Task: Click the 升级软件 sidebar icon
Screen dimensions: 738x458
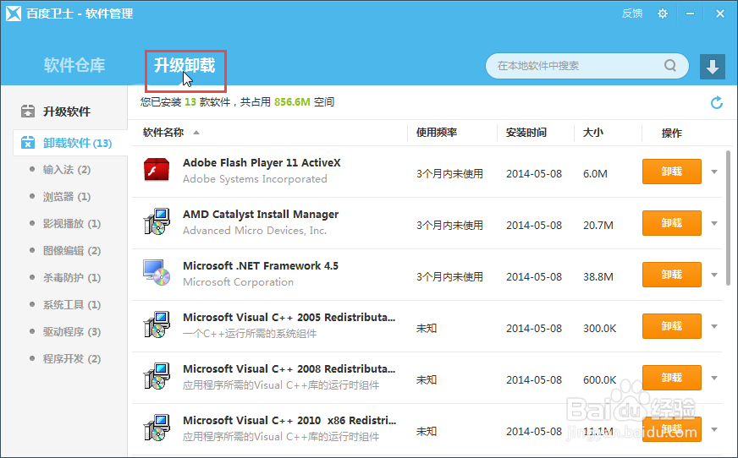Action: click(x=28, y=112)
